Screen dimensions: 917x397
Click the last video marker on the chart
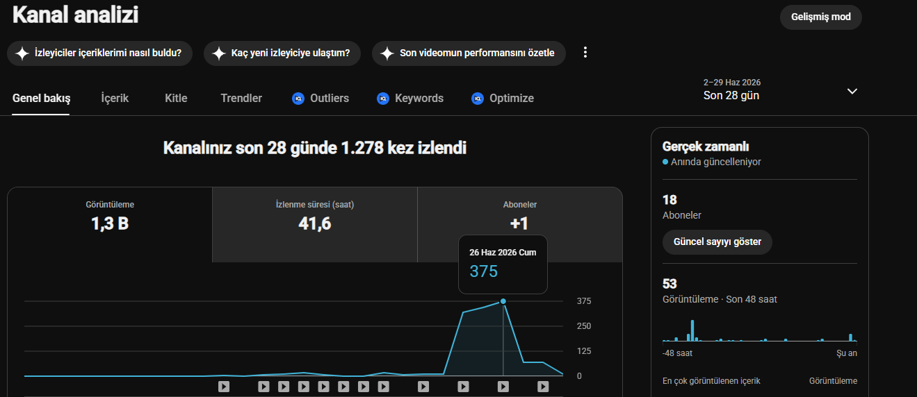[x=542, y=386]
